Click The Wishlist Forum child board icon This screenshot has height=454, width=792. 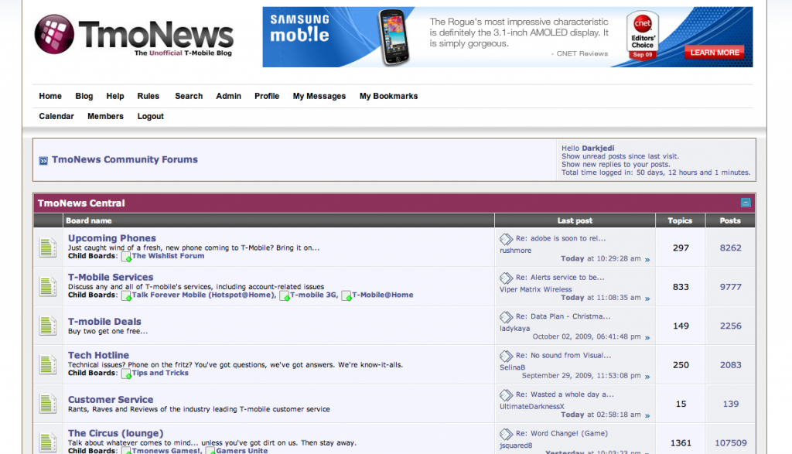(x=126, y=257)
